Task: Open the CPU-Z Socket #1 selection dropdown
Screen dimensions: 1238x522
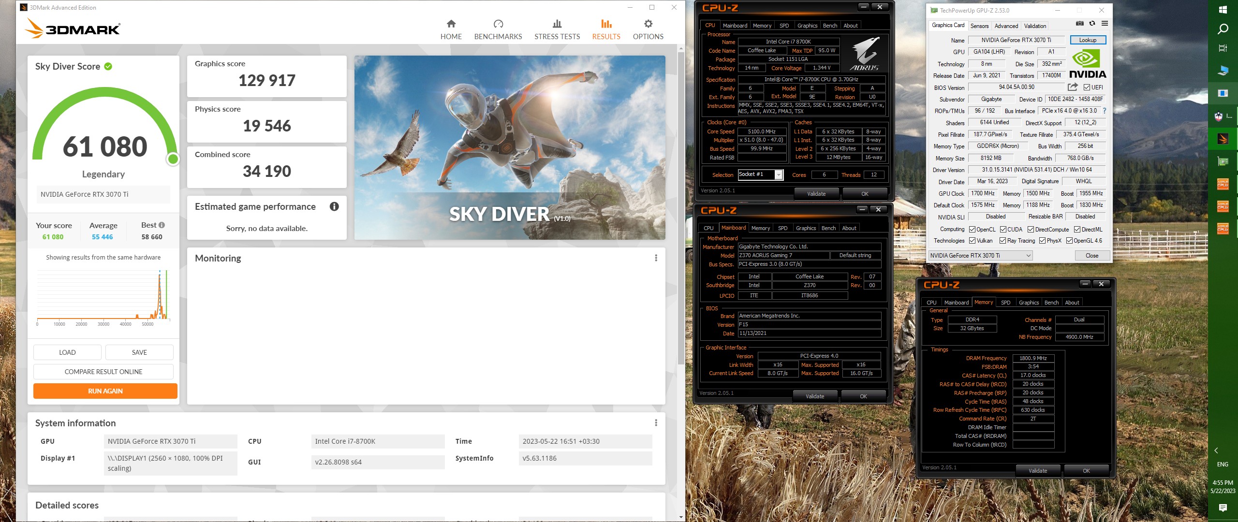Action: (x=760, y=174)
